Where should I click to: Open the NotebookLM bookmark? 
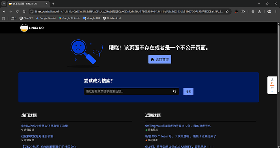pyautogui.click(x=112, y=18)
